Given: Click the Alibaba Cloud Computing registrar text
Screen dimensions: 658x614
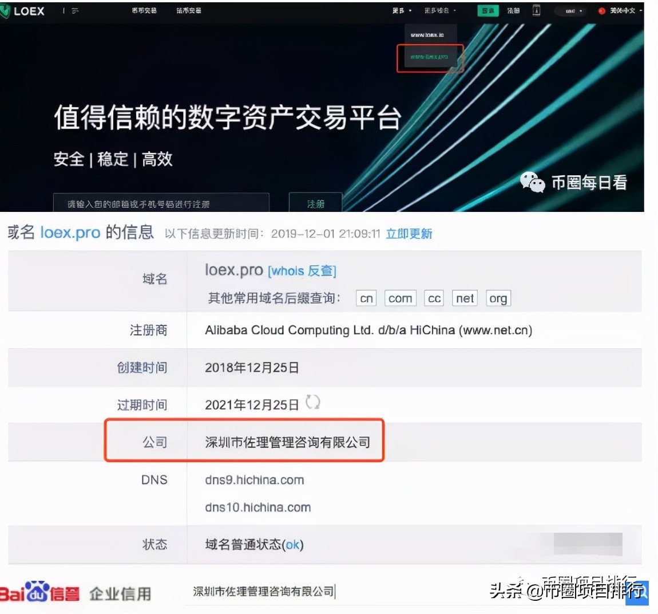Looking at the screenshot, I should pyautogui.click(x=368, y=330).
